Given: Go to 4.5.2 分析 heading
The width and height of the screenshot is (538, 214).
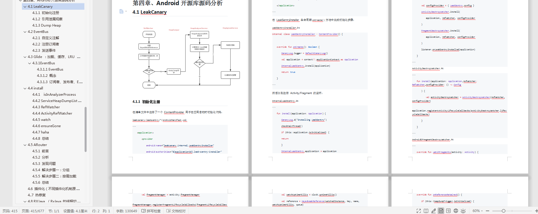Looking at the screenshot, I should click(40, 157).
